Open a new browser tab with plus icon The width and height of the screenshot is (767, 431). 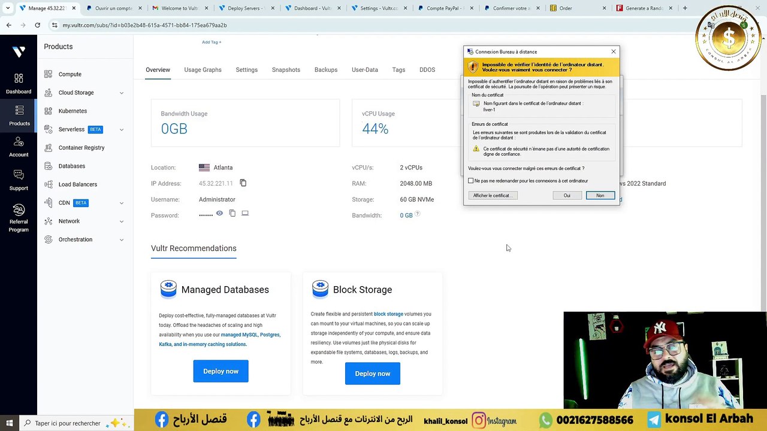coord(685,8)
